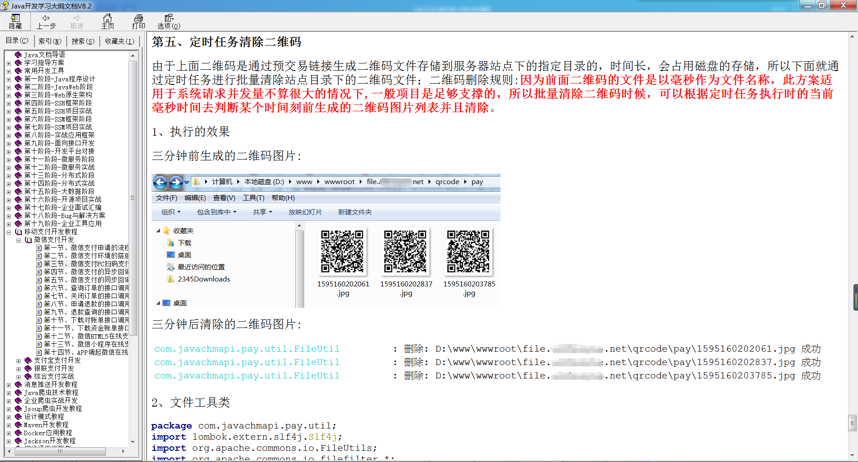
Task: Click the book icon beside 常用开发工具
Action: (18, 71)
